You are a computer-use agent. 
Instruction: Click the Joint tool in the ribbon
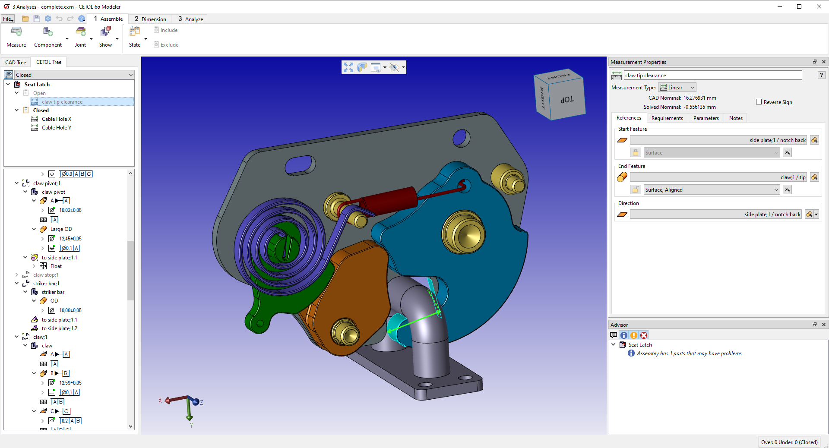[80, 32]
